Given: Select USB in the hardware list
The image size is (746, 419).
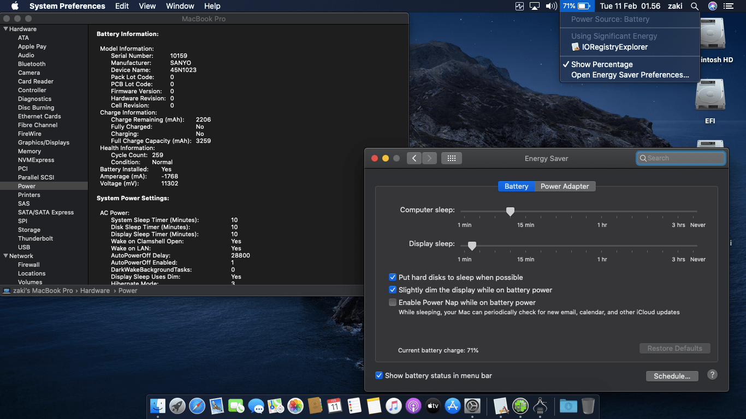Looking at the screenshot, I should [24, 247].
